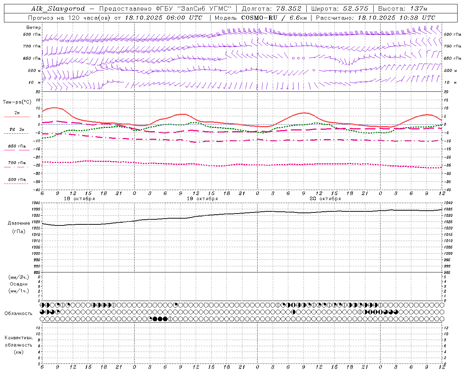Click the 19 октября date label
This screenshot has height=370, width=463.
point(202,199)
